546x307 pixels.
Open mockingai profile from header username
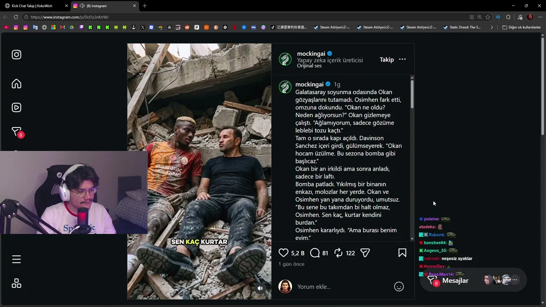311,54
